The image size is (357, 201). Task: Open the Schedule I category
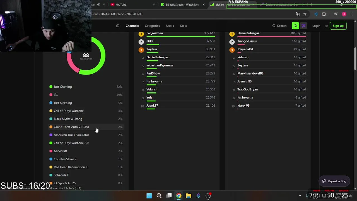[x=86, y=175]
